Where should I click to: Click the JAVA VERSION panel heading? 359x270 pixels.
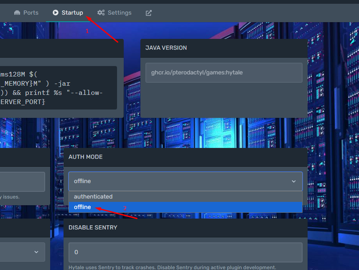[166, 48]
